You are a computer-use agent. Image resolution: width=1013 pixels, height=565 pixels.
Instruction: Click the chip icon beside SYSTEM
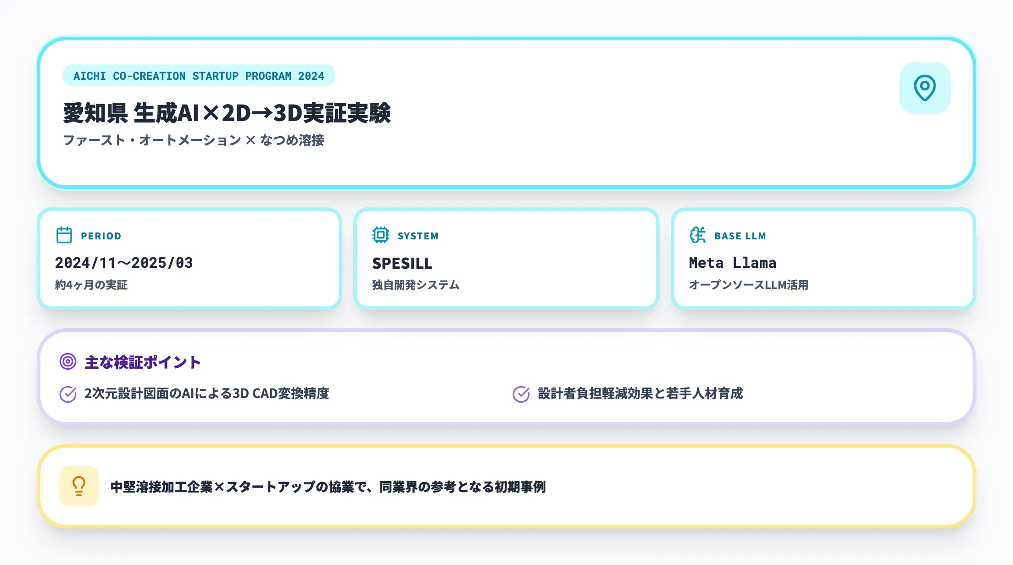pyautogui.click(x=380, y=235)
